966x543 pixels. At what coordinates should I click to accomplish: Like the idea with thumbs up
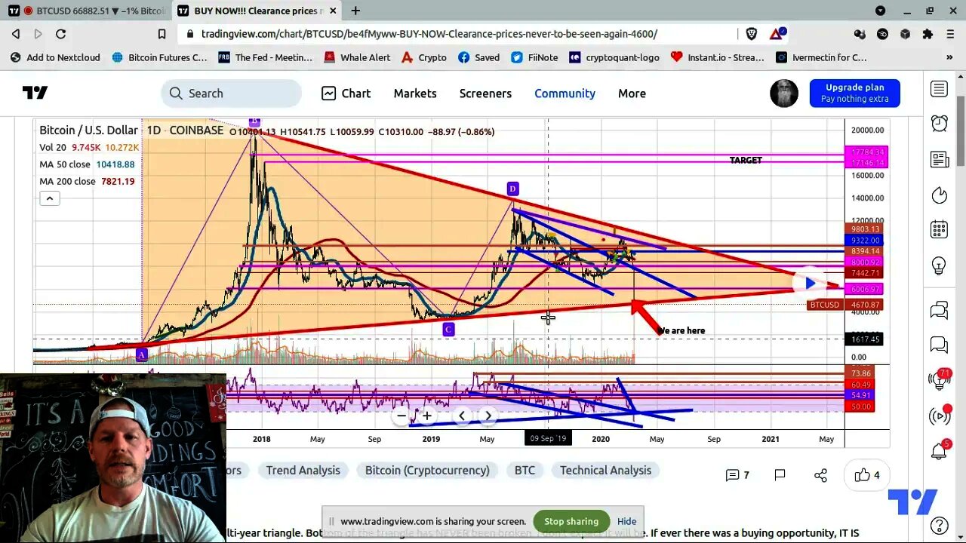tap(866, 475)
